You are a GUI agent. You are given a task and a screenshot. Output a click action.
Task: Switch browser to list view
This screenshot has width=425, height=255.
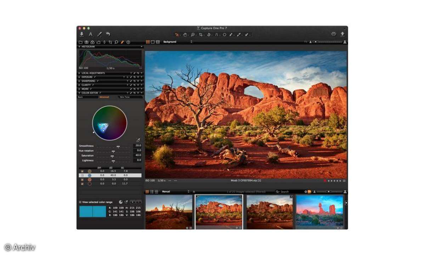coord(152,192)
